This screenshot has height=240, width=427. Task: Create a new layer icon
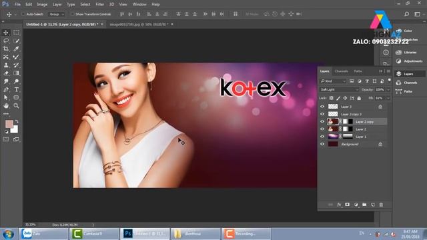coord(373,205)
